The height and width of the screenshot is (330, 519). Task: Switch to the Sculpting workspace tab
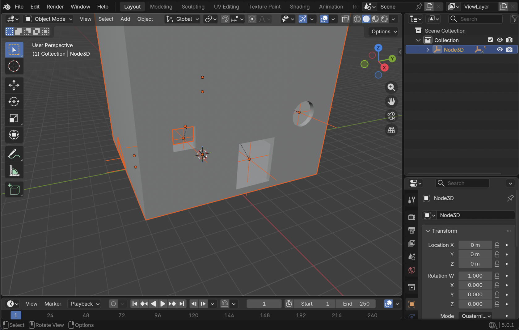[193, 6]
